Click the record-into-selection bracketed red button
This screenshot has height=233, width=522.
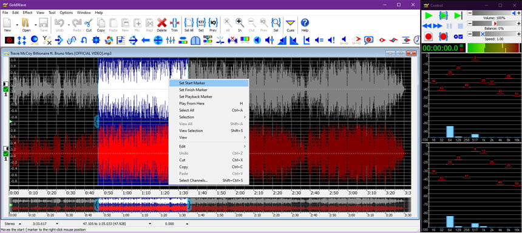click(x=443, y=36)
